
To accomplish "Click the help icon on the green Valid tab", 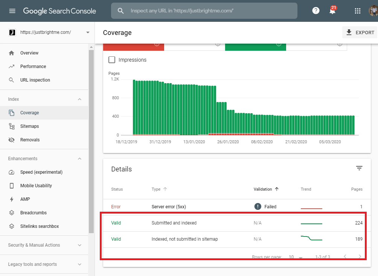I will pyautogui.click(x=279, y=44).
